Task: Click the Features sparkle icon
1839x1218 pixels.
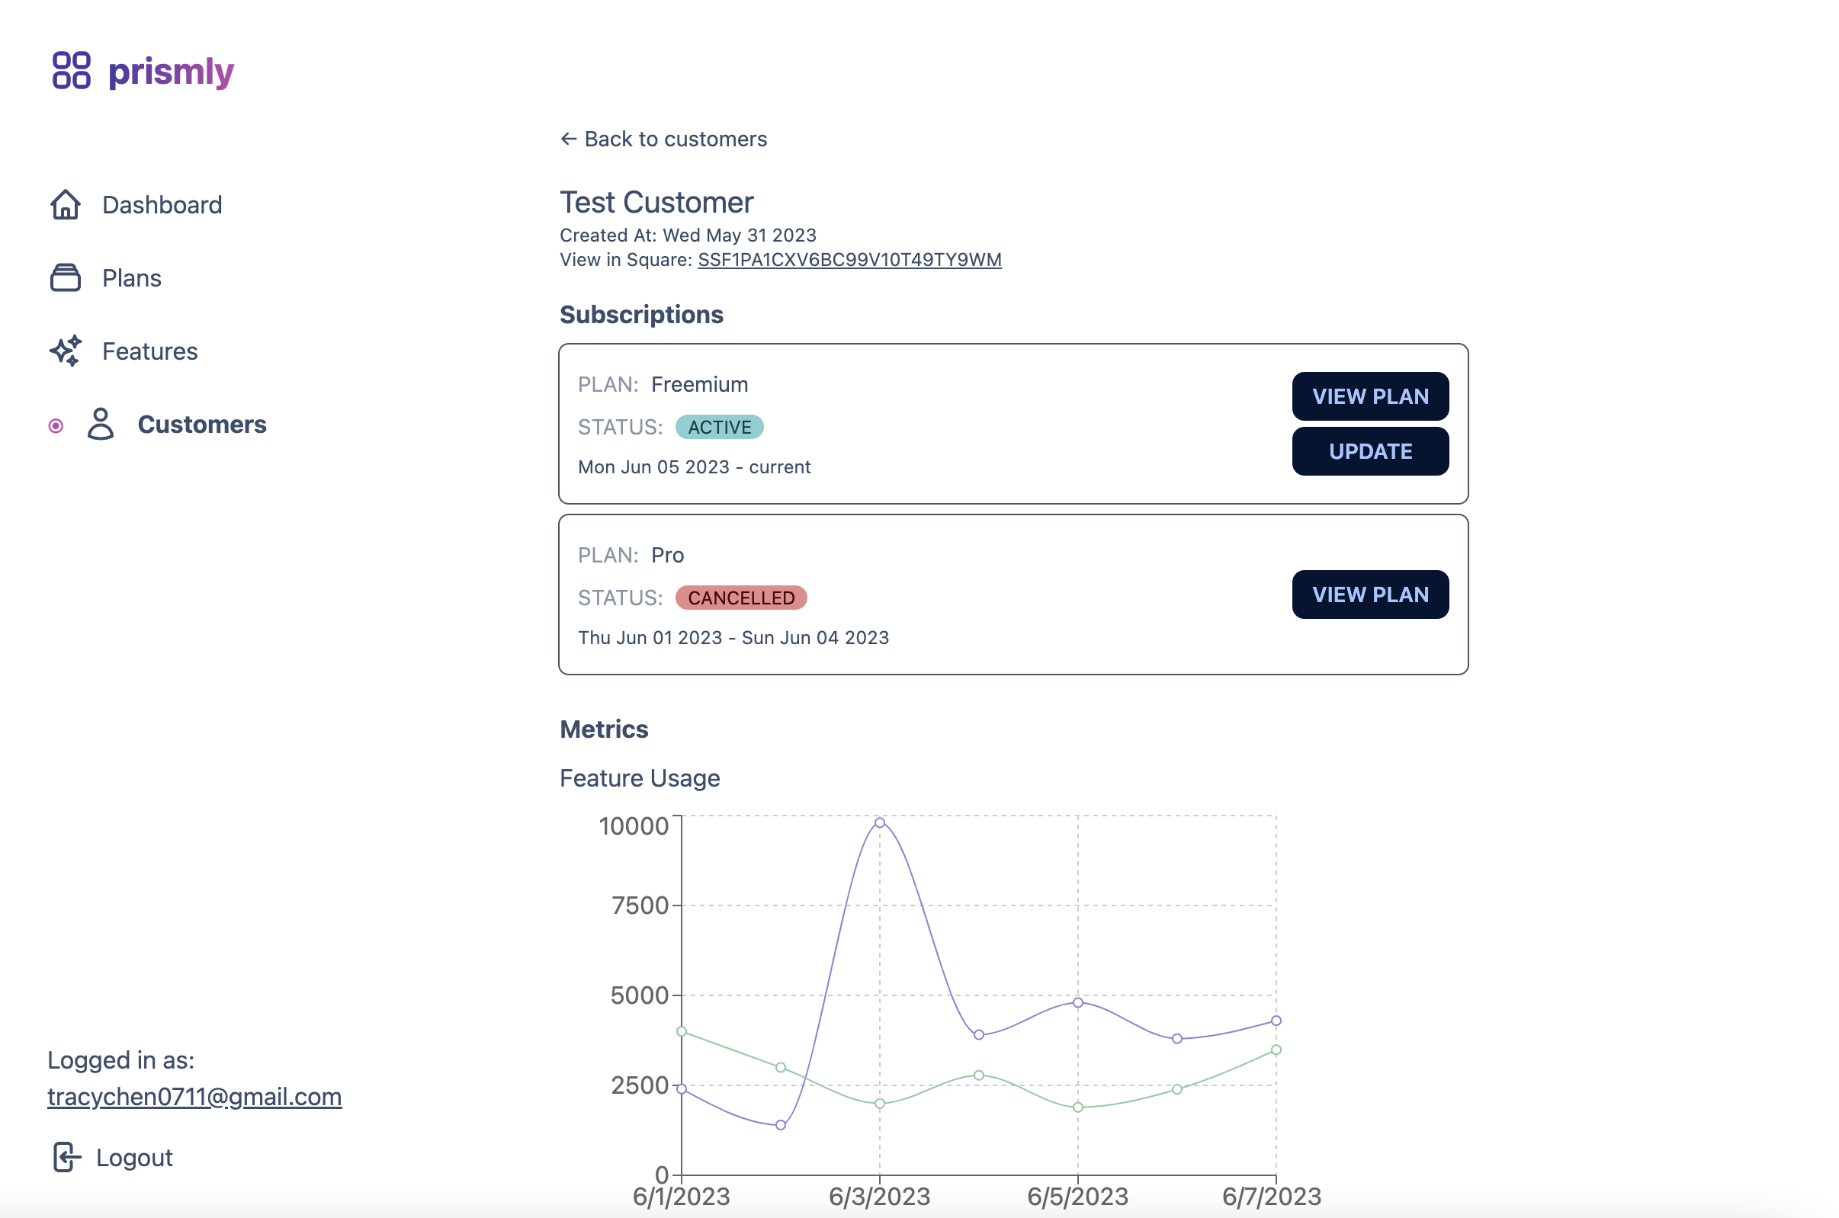Action: (66, 351)
